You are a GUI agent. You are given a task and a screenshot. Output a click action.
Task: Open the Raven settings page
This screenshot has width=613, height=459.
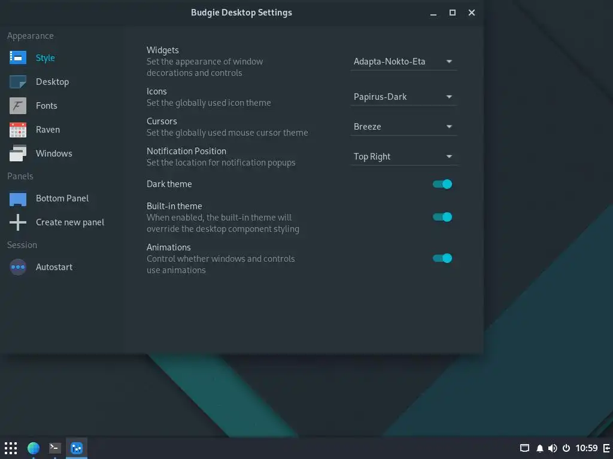tap(48, 130)
